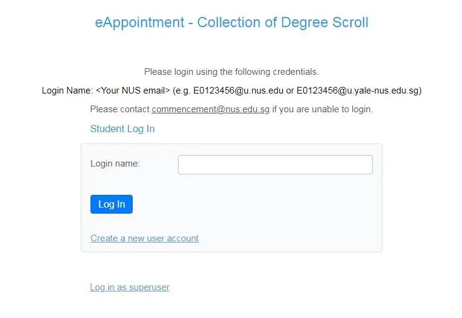Click 'Collection of Degree Scroll' title text
The image size is (462, 318).
pyautogui.click(x=282, y=23)
